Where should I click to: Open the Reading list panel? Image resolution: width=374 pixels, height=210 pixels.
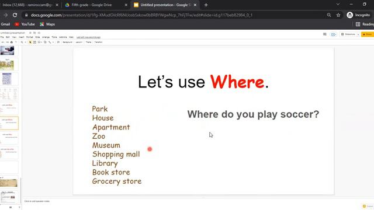[x=365, y=24]
